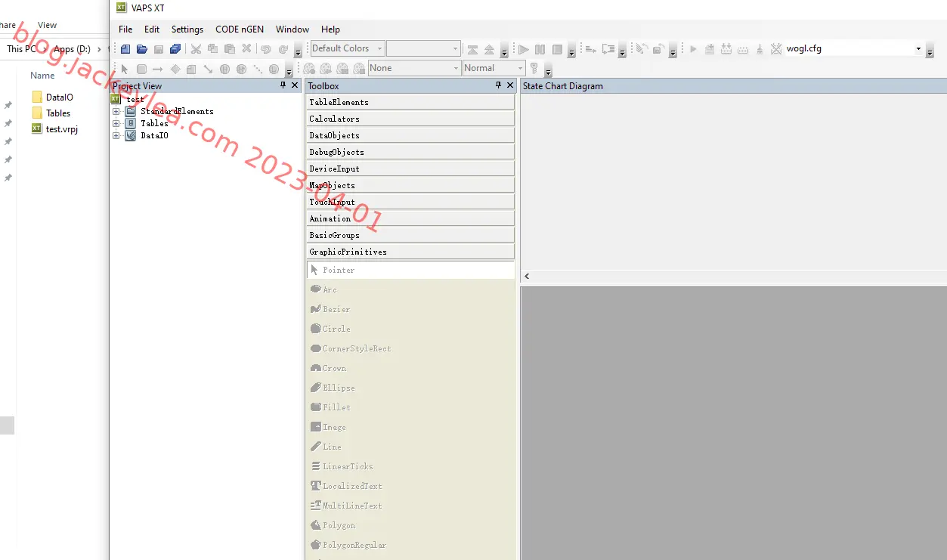Open the CODE nGEN menu
The image size is (947, 560).
pos(240,29)
